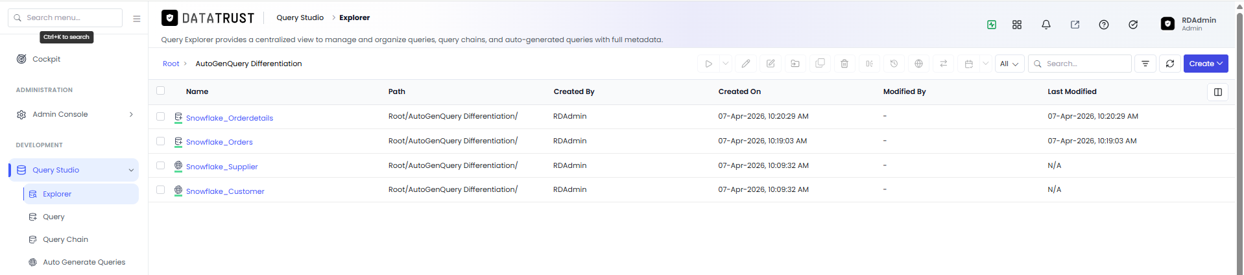Click the Created On column header
The width and height of the screenshot is (1244, 275).
[739, 91]
